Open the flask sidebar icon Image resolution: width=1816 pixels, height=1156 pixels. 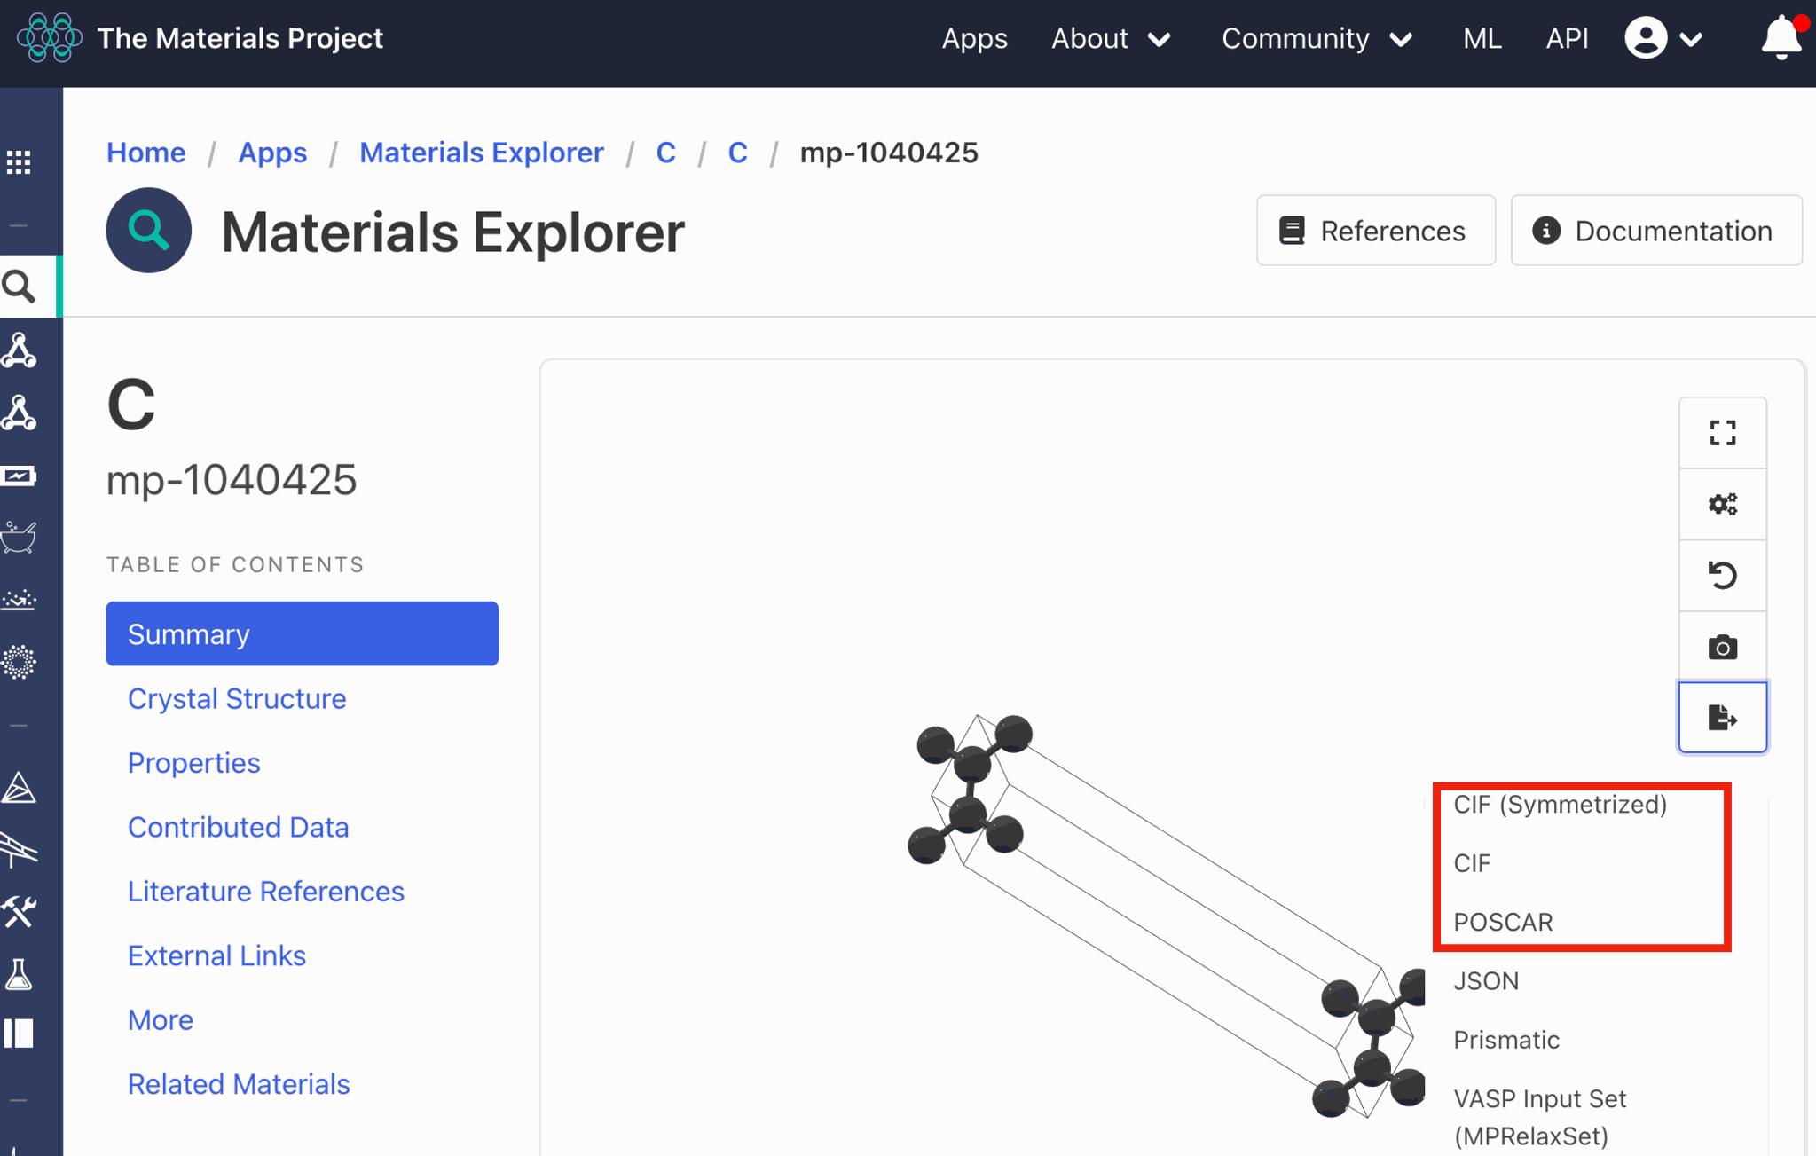click(19, 974)
